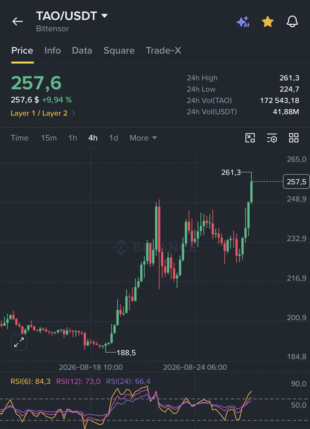Switch to the Info tab
The height and width of the screenshot is (429, 310).
[x=52, y=50]
